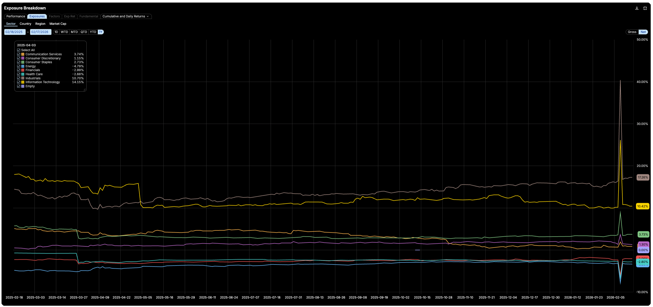
Task: Click Health Care teal color swatch
Action: point(23,74)
